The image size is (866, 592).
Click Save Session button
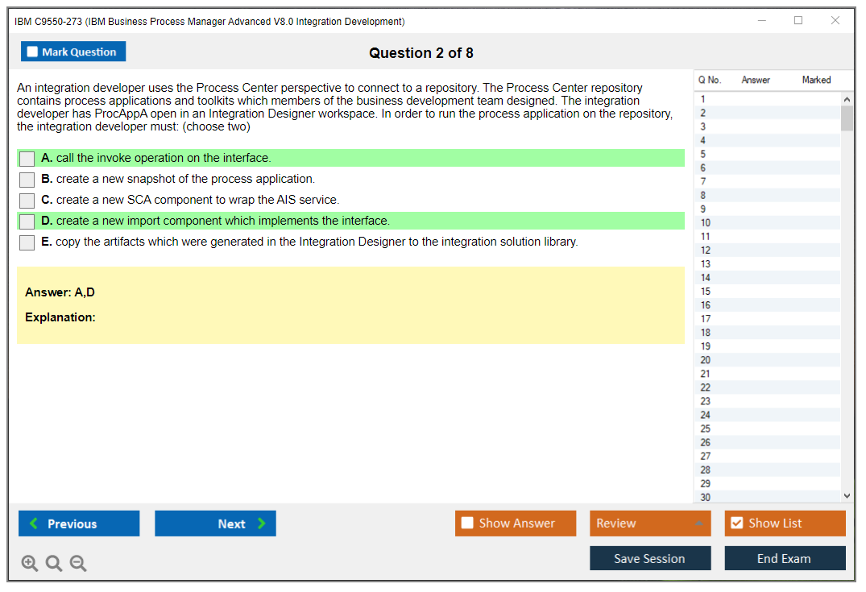pos(650,559)
